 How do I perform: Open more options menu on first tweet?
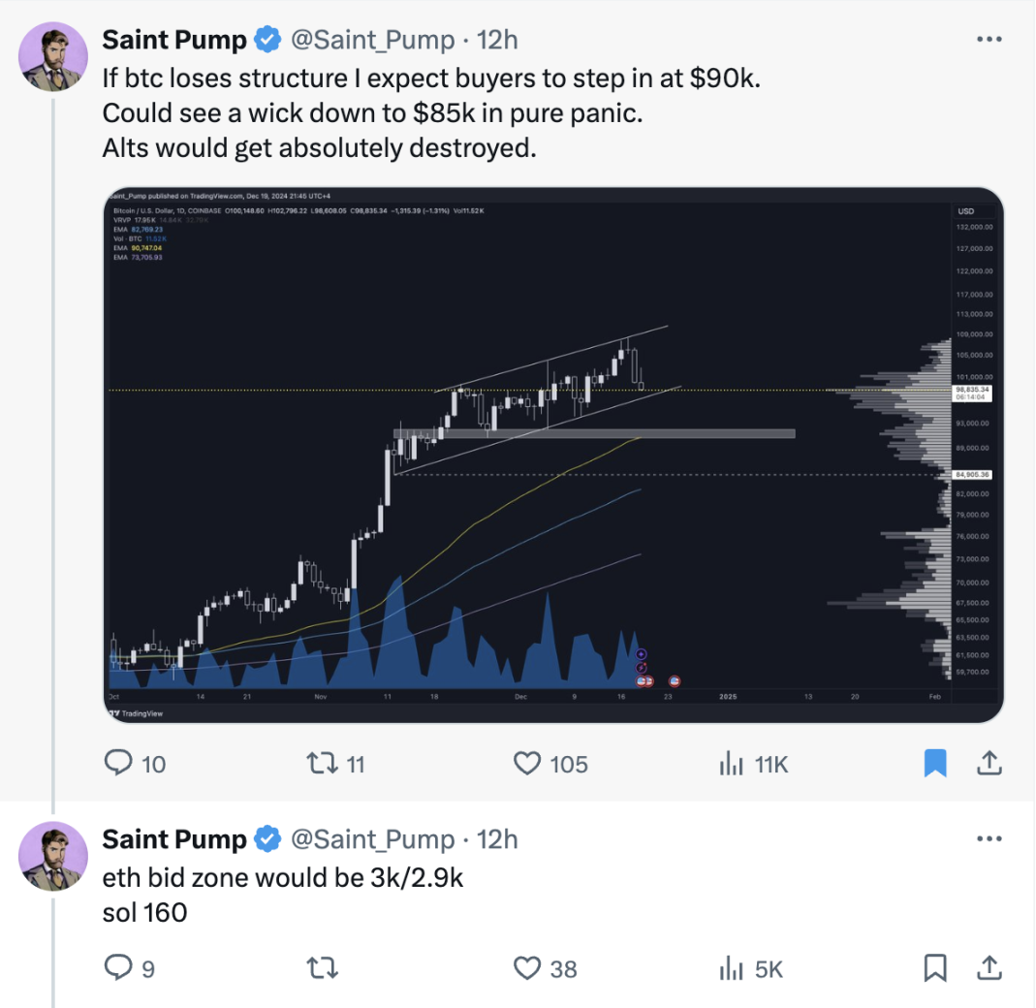point(988,40)
